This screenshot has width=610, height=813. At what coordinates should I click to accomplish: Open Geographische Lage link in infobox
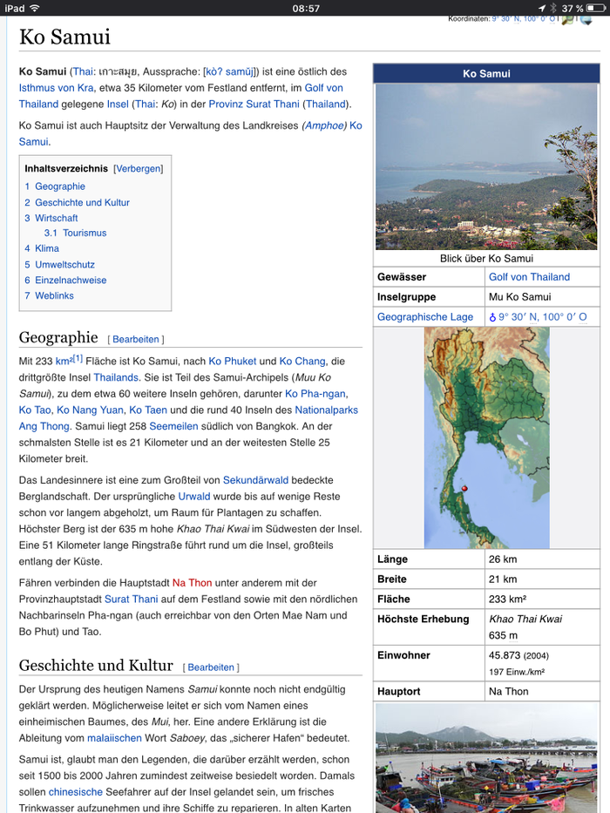(425, 317)
